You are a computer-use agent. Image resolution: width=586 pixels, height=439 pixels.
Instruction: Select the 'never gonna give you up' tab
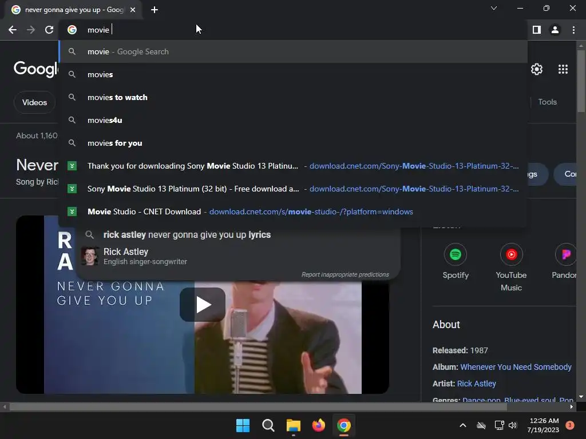coord(74,10)
